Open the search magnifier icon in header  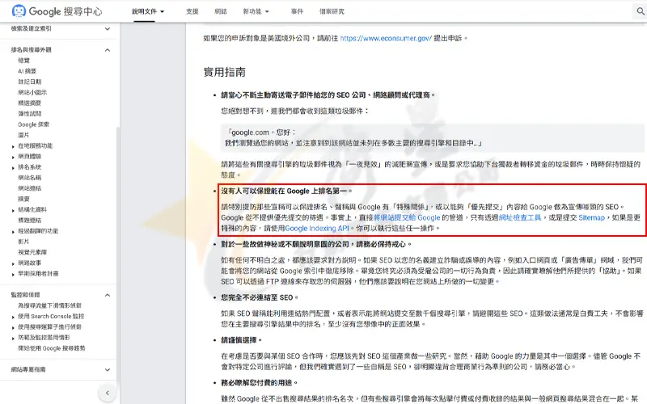click(640, 11)
